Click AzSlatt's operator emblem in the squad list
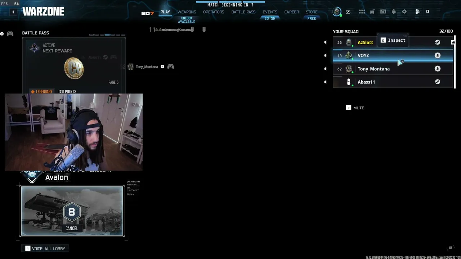Viewport: 461px width, 259px height. point(349,42)
